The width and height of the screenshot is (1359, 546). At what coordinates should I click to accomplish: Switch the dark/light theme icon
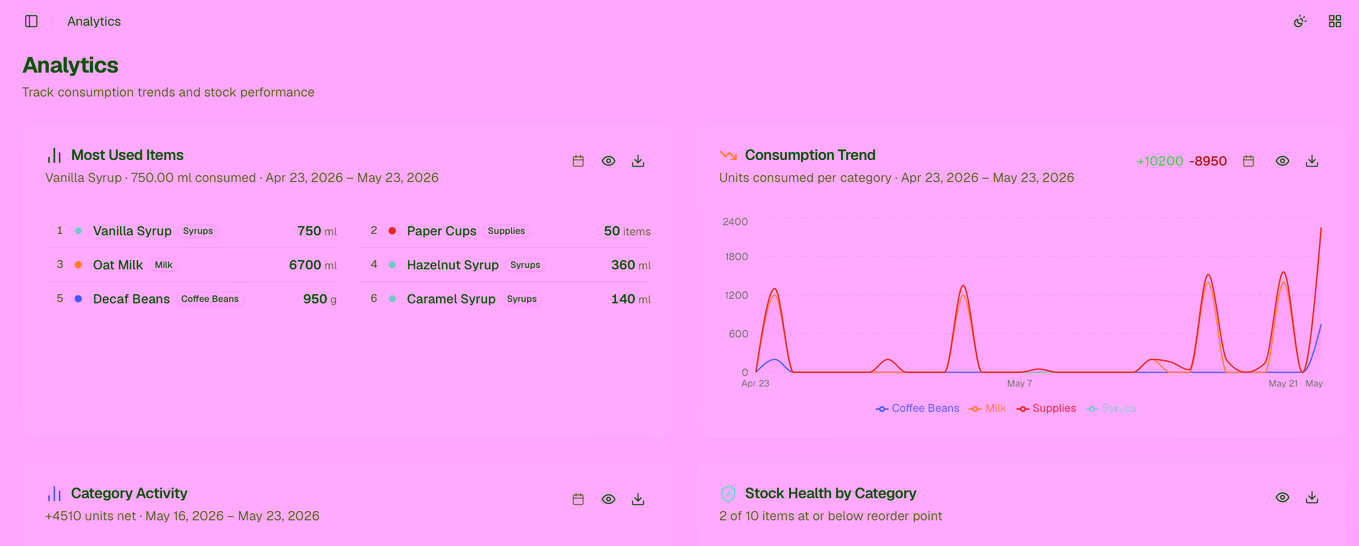tap(1300, 21)
